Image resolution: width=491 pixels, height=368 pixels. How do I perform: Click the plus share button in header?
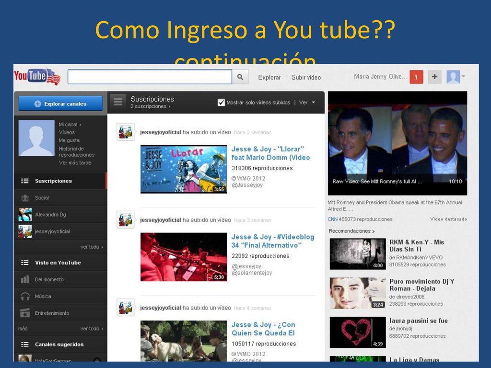(x=434, y=77)
